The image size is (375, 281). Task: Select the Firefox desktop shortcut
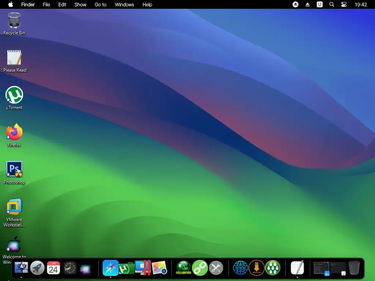click(x=14, y=135)
